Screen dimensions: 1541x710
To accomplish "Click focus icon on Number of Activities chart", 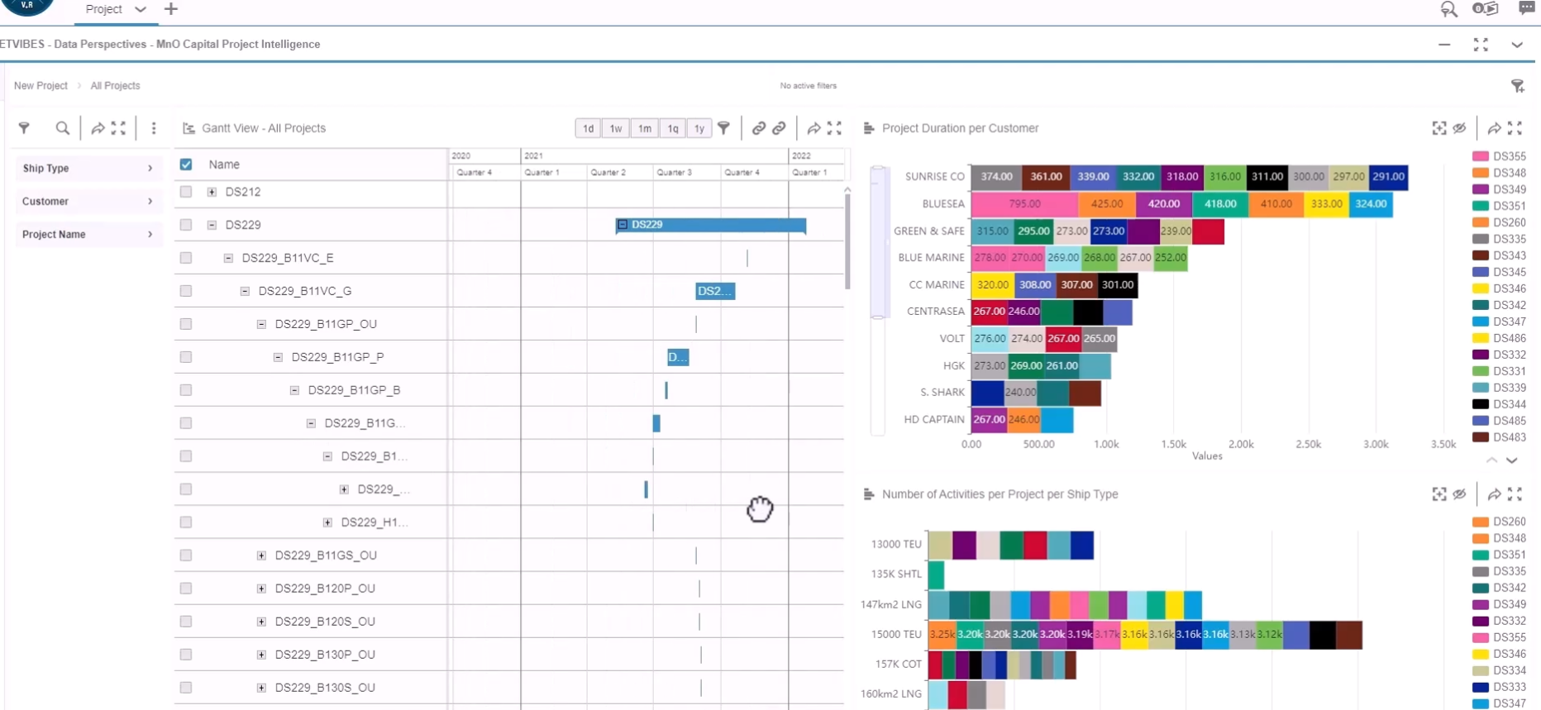I will tap(1439, 494).
